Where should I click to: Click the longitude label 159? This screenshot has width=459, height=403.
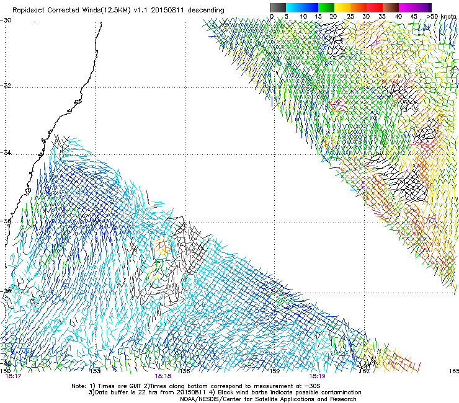274,371
